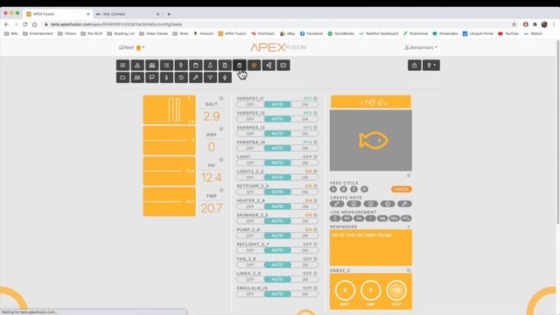The height and width of the screenshot is (315, 560).
Task: Set FAN_2_8 to ON
Action: point(304,265)
